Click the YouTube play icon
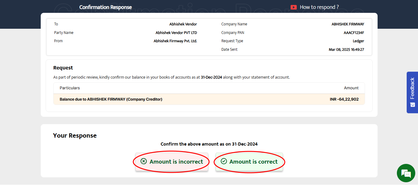The height and width of the screenshot is (185, 418). 293,7
